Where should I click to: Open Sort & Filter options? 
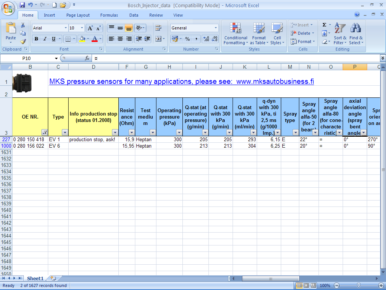point(340,34)
